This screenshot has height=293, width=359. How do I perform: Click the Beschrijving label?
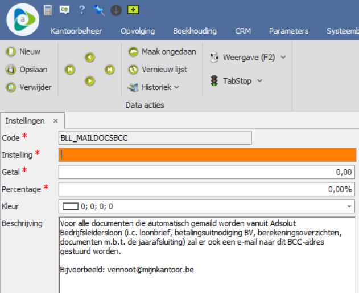22,223
